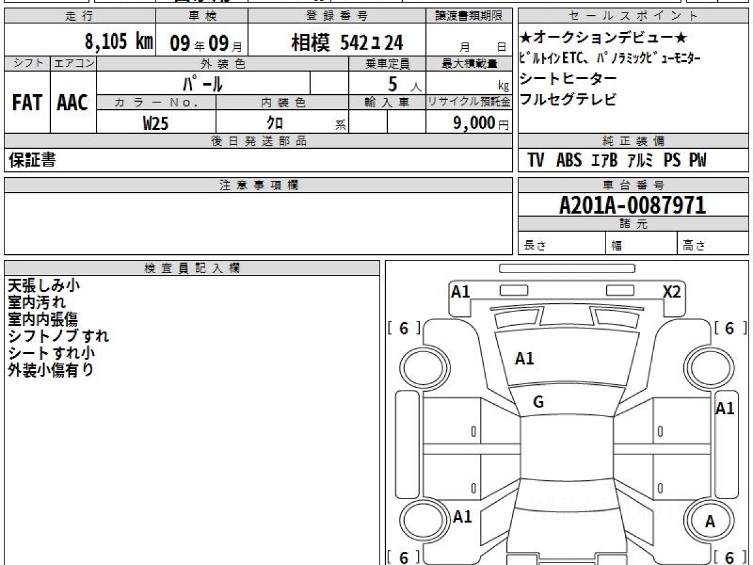Click the "シートヒーター" sales point
The width and height of the screenshot is (753, 565).
click(x=568, y=79)
